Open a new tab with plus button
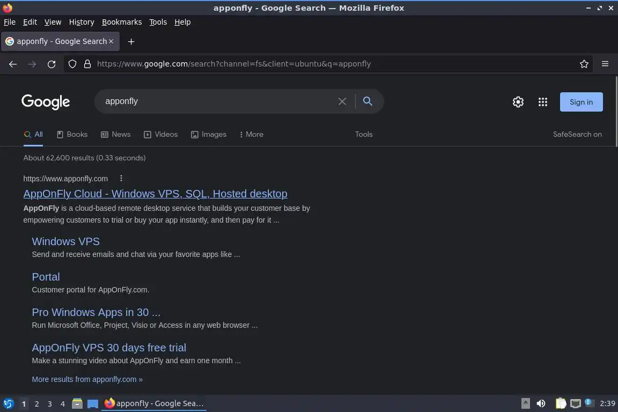This screenshot has height=412, width=618. click(131, 41)
